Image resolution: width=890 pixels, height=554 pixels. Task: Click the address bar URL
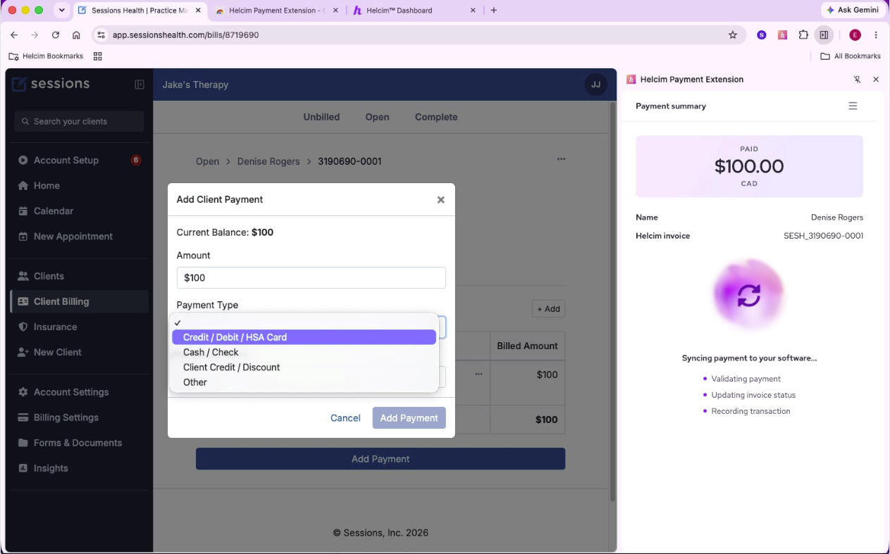[185, 34]
